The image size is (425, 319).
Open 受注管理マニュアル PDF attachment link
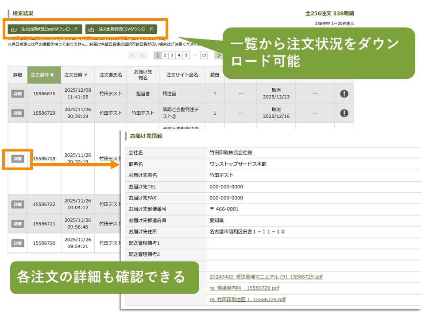[266, 277]
